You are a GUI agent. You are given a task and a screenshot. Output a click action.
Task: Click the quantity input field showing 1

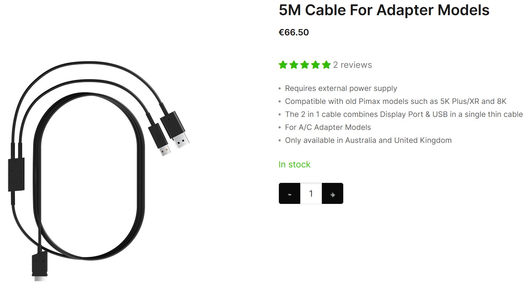click(311, 194)
